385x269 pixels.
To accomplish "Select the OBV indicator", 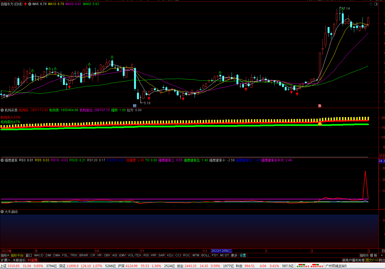I will [x=107, y=255].
